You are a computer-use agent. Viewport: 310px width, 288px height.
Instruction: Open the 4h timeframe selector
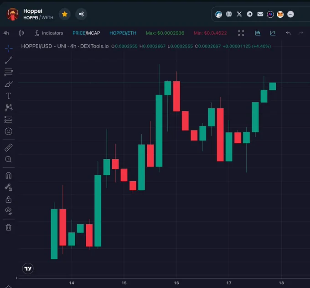6,33
